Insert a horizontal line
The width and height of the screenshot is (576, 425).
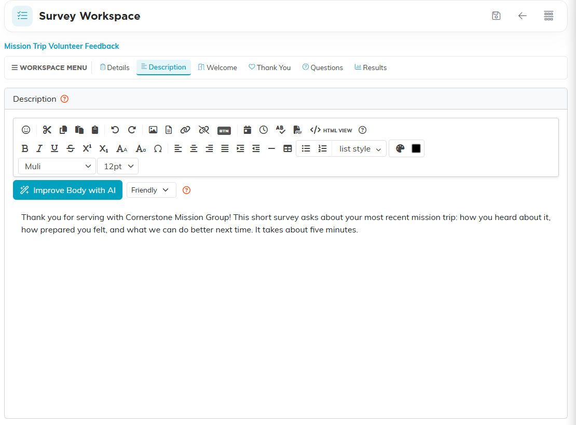(271, 148)
